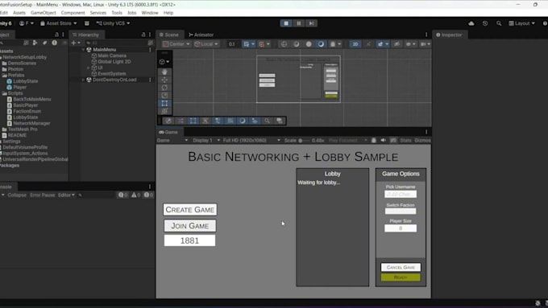
Task: Toggle 2D mode in Scene view
Action: point(355,44)
